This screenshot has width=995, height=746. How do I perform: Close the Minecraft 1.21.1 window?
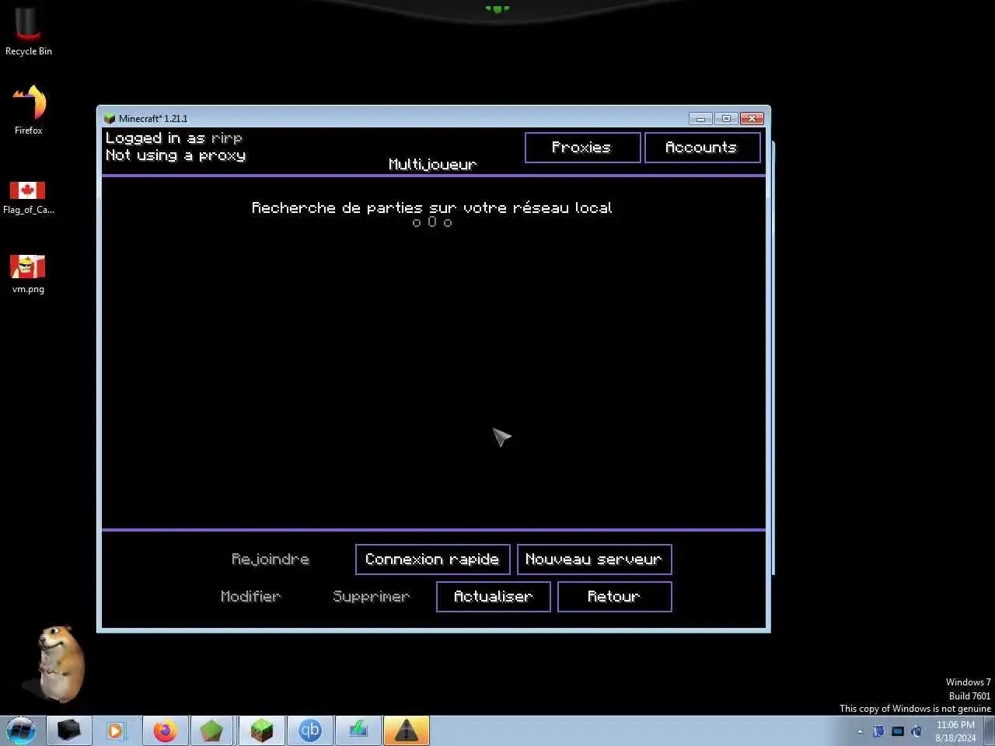coord(752,119)
